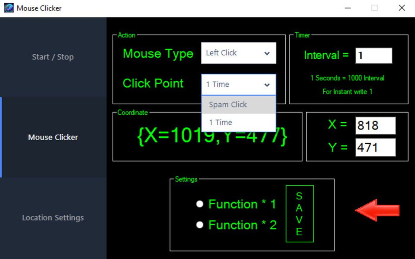Click the Interval input showing 1
The height and width of the screenshot is (259, 415).
[373, 55]
